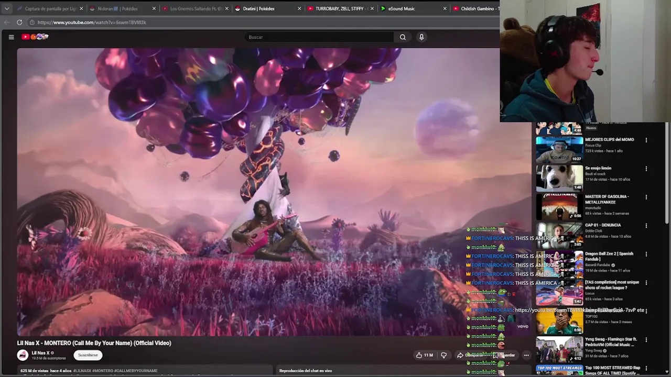Share the video using the share arrow
671x377 pixels.
click(x=460, y=355)
